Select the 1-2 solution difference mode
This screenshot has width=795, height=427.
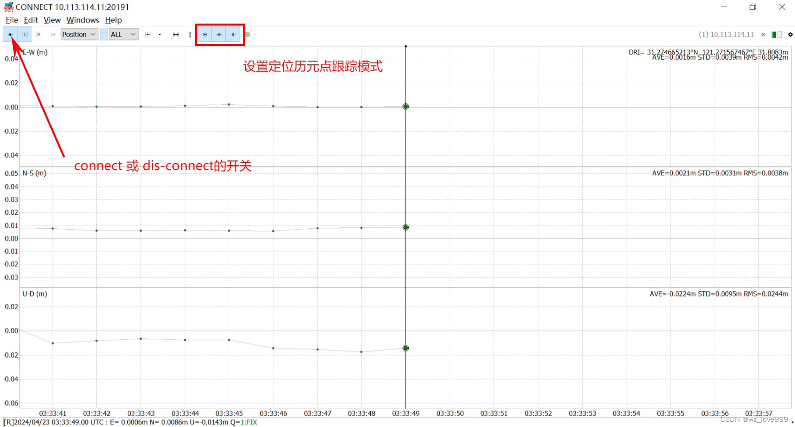point(53,34)
